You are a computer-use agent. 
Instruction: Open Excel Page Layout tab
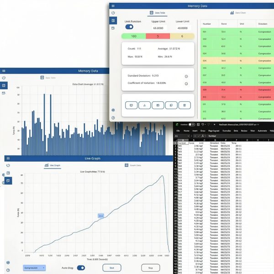click(x=214, y=131)
